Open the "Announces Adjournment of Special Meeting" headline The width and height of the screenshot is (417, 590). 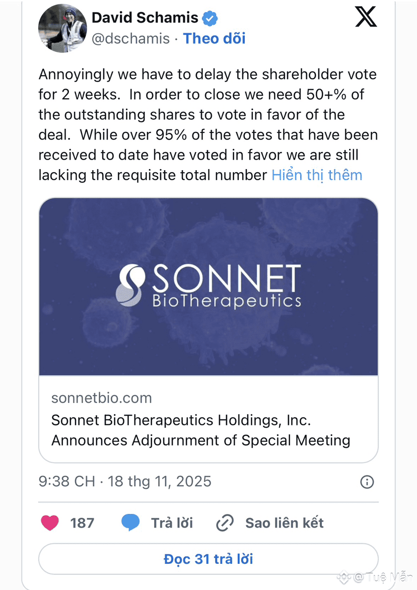(201, 440)
